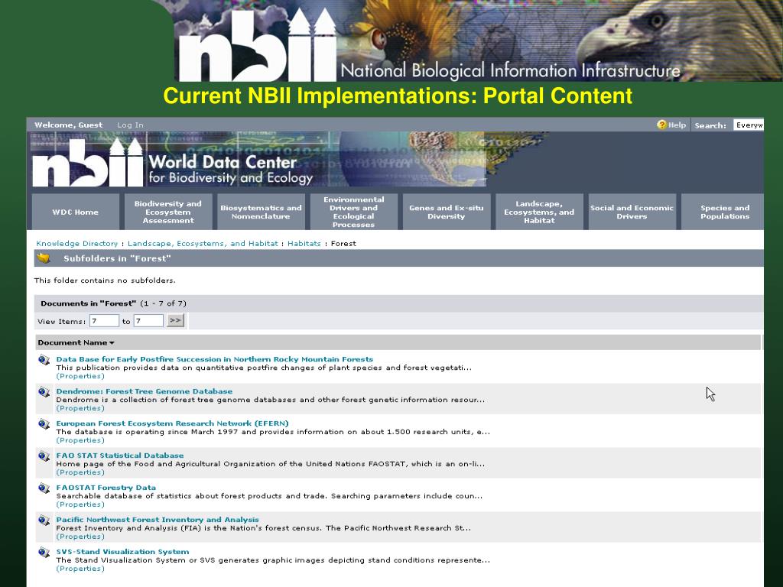Click the yellow Help question-mark icon
Screen dimensions: 783x587
click(661, 125)
